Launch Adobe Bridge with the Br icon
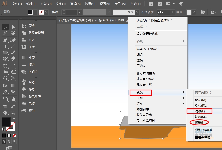Viewport: 222px width, 150px height. 151,4
